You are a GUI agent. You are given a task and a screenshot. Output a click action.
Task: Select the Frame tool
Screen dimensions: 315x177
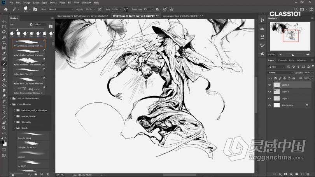tap(4, 48)
